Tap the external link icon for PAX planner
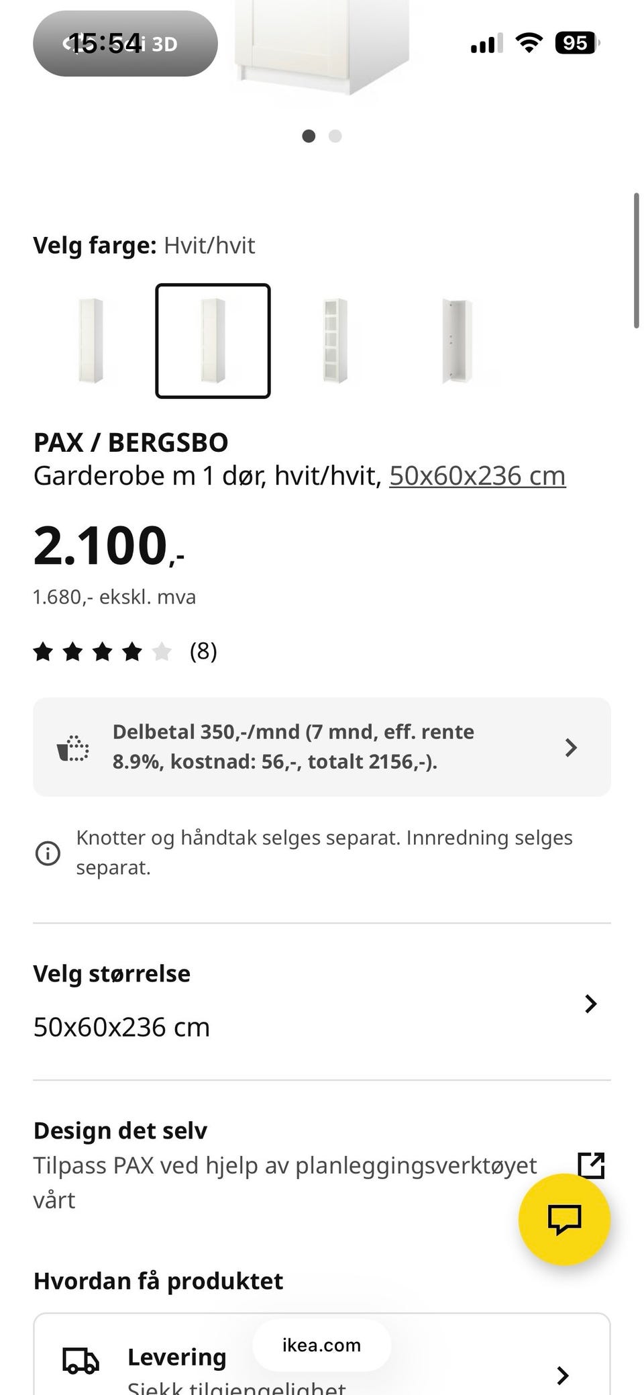The width and height of the screenshot is (644, 1395). click(590, 1165)
